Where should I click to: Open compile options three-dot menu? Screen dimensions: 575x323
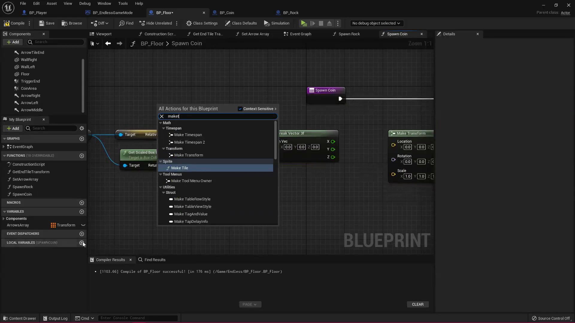coord(29,23)
